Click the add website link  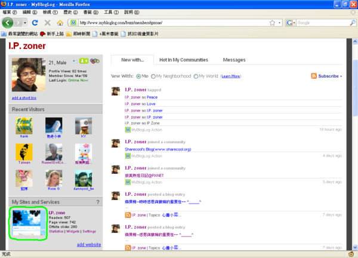(89, 244)
